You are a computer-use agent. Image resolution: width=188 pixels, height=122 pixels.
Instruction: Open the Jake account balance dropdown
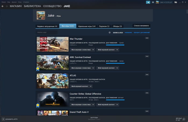[x=167, y=2]
